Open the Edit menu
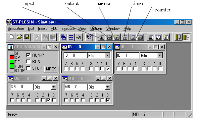 pyautogui.click(x=31, y=28)
